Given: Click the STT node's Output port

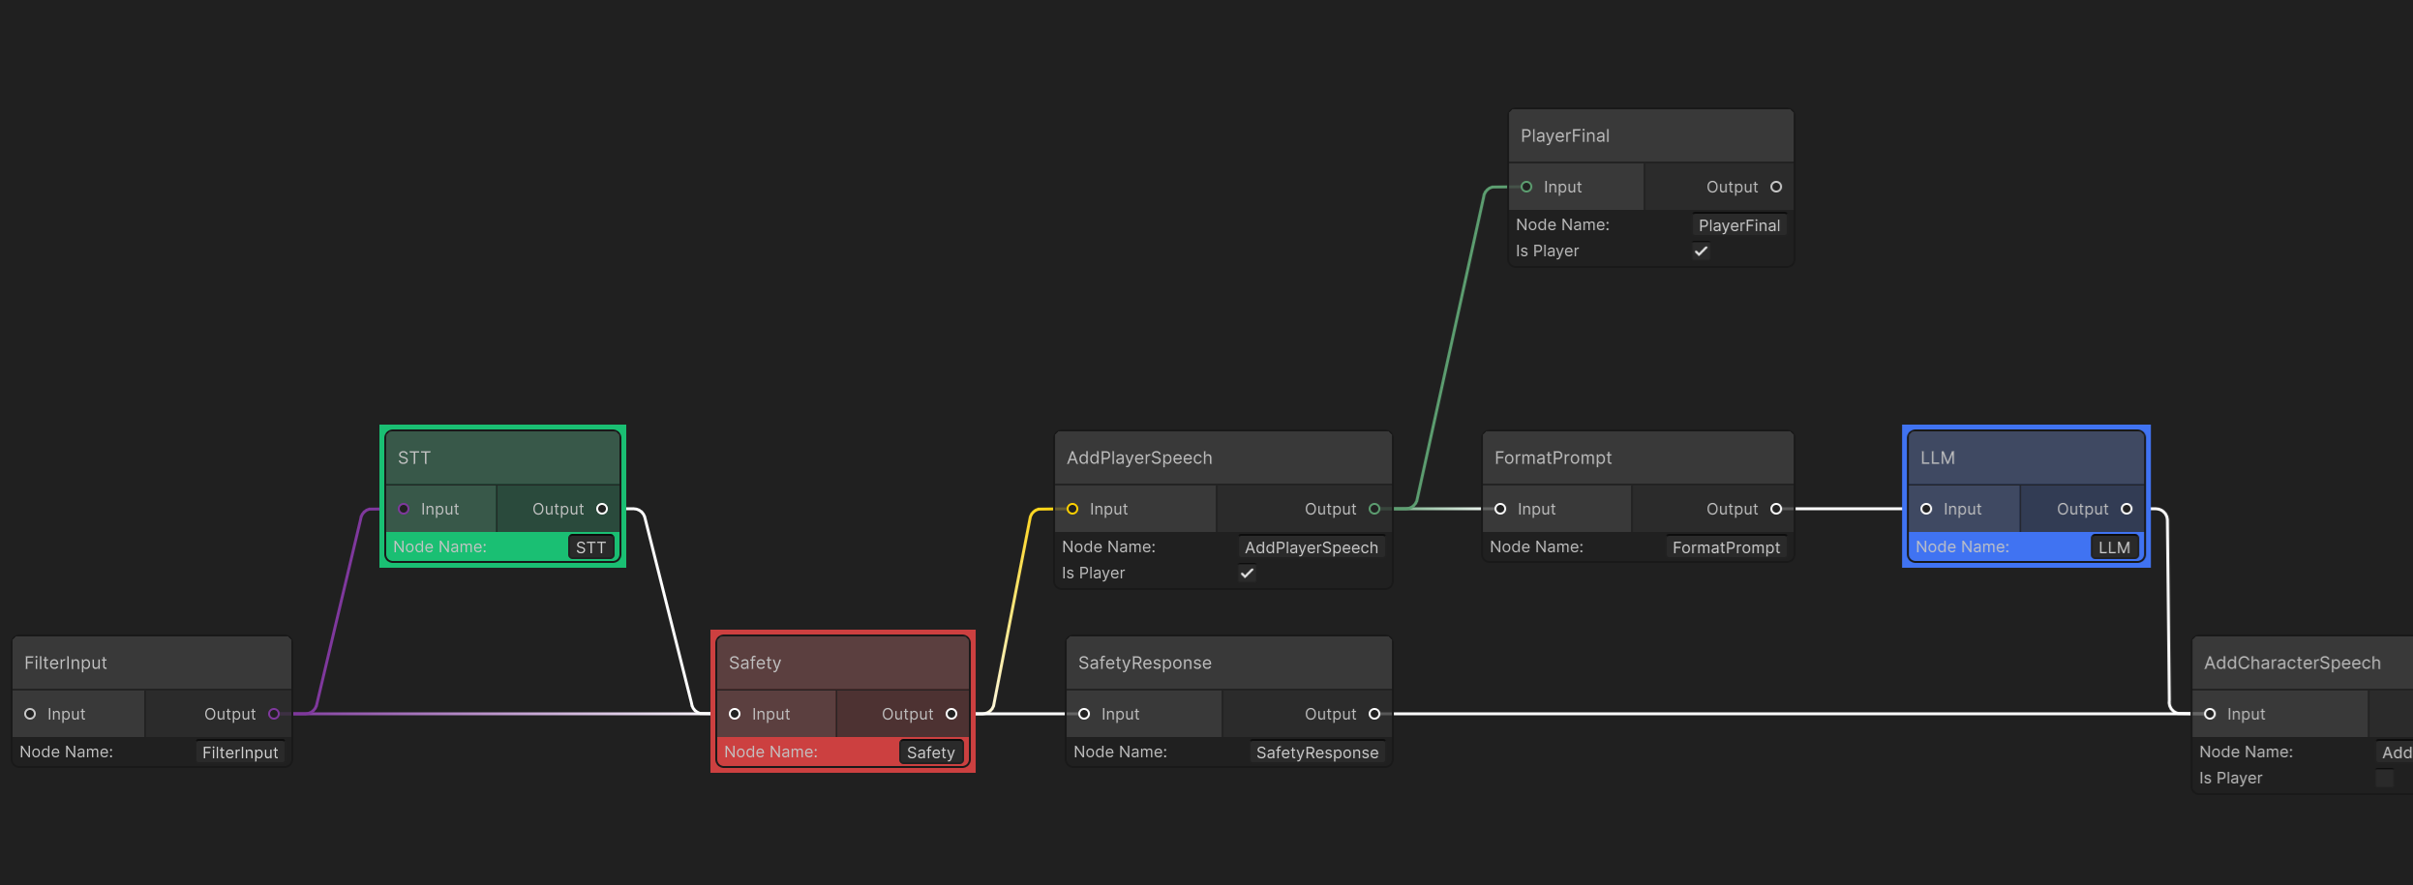Looking at the screenshot, I should coord(601,509).
